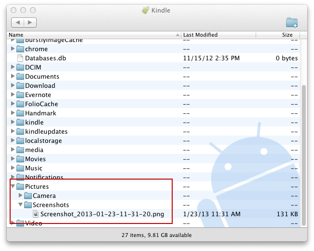The width and height of the screenshot is (314, 251).
Task: Collapse the Screenshots folder triangle
Action: [20, 205]
